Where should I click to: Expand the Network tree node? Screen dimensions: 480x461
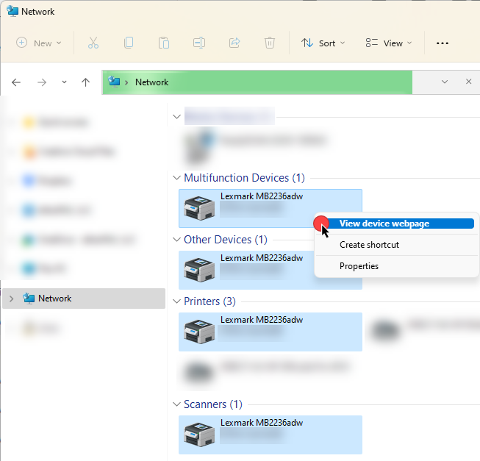(x=11, y=299)
